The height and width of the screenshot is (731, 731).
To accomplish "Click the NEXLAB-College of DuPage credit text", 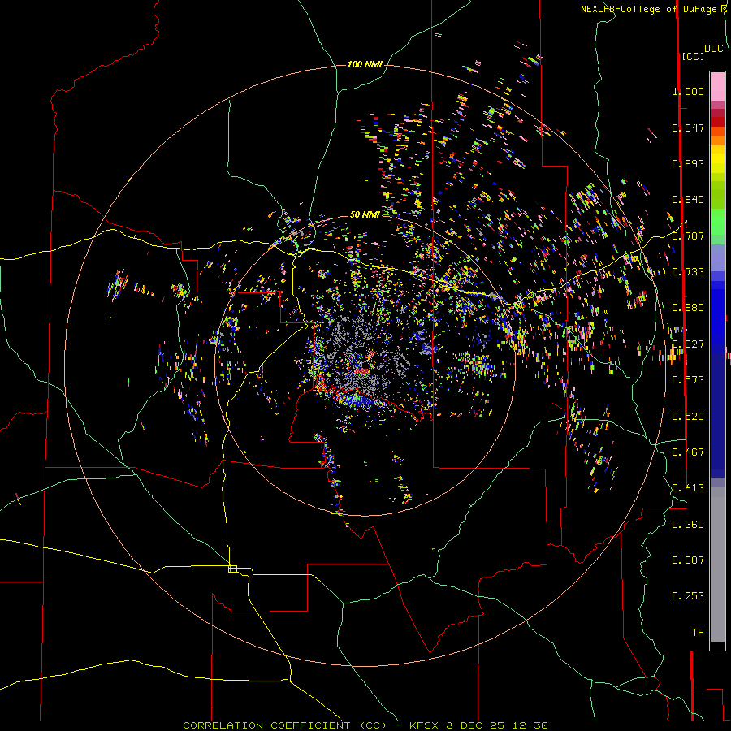I will (648, 9).
